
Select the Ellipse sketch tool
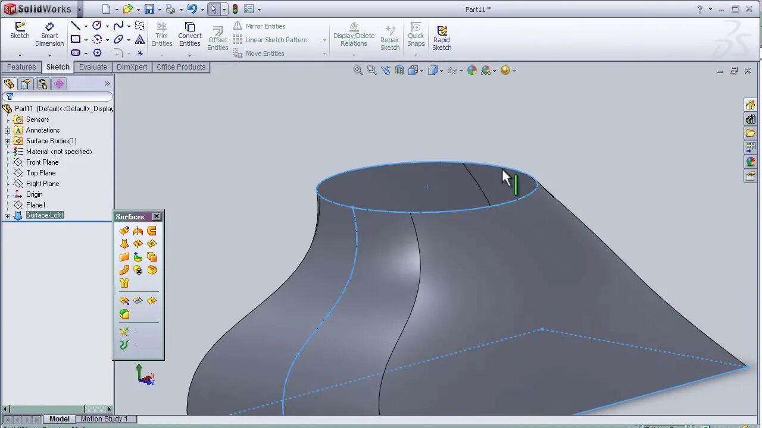pyautogui.click(x=118, y=39)
